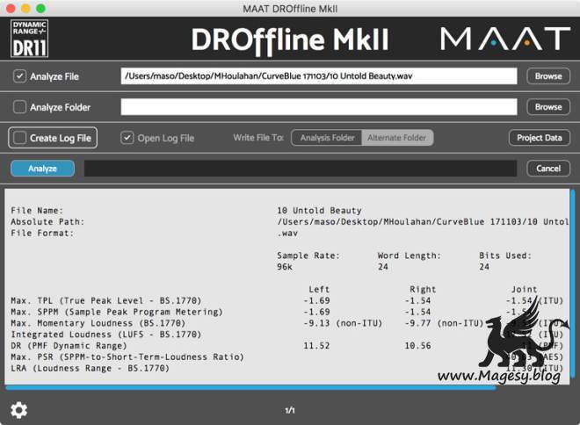Toggle the Analyze File checkbox
The width and height of the screenshot is (580, 425).
click(x=19, y=76)
